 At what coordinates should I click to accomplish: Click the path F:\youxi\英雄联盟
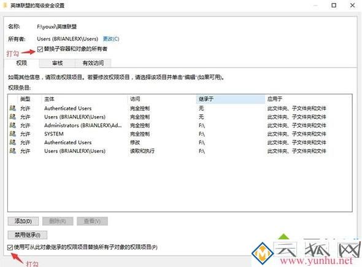pyautogui.click(x=57, y=26)
